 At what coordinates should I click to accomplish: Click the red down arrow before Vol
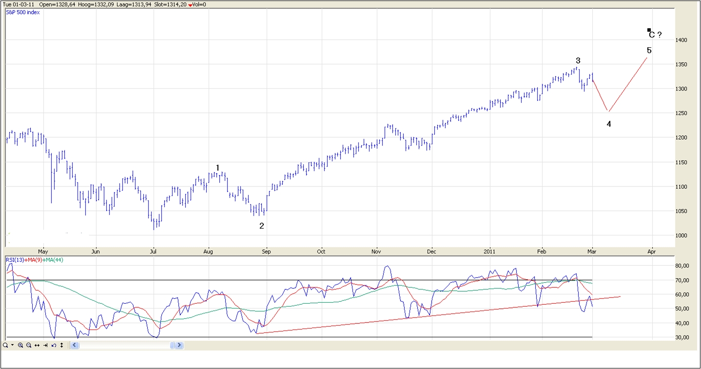[x=190, y=5]
